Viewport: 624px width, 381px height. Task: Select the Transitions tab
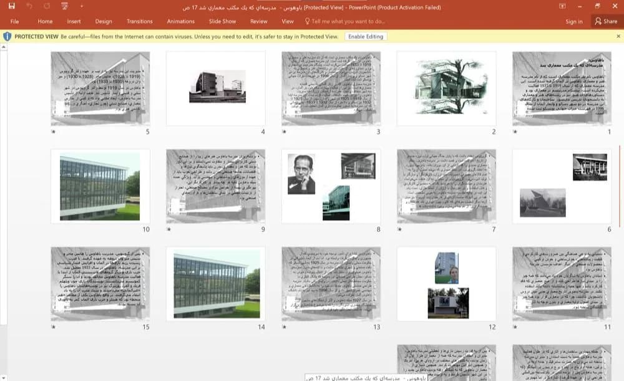pyautogui.click(x=140, y=21)
